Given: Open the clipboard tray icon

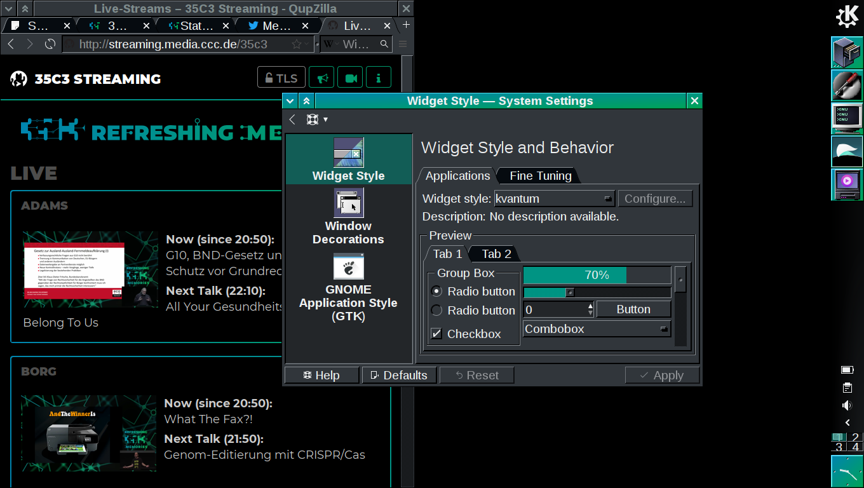Looking at the screenshot, I should coord(847,388).
